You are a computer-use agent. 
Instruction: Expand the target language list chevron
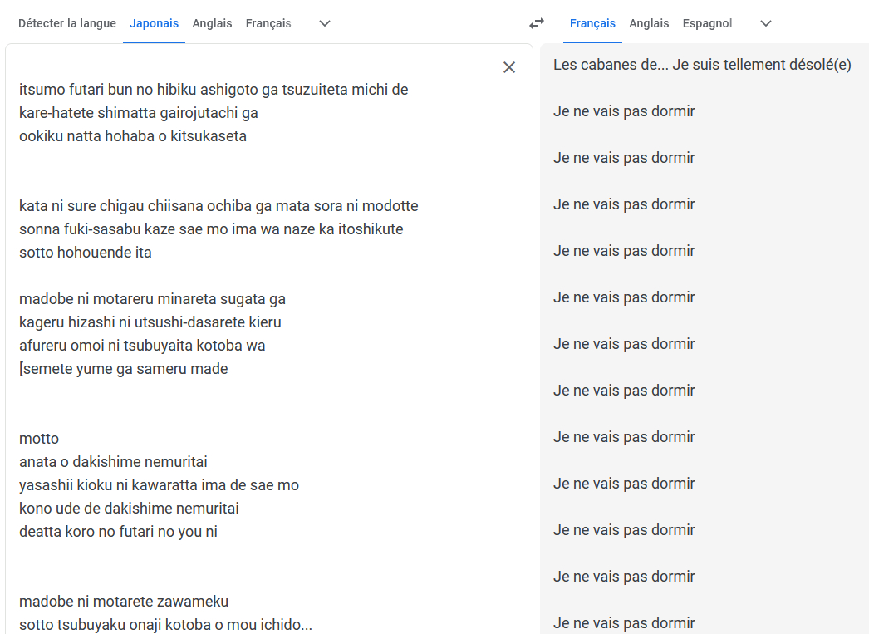(x=766, y=23)
